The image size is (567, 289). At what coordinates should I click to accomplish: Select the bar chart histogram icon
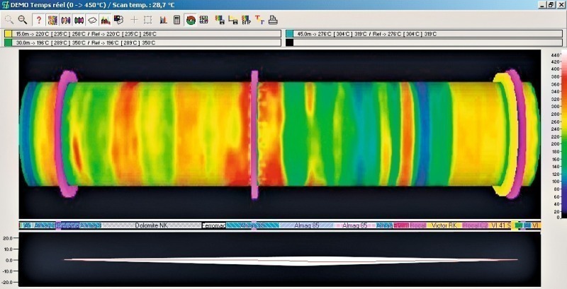(x=164, y=20)
